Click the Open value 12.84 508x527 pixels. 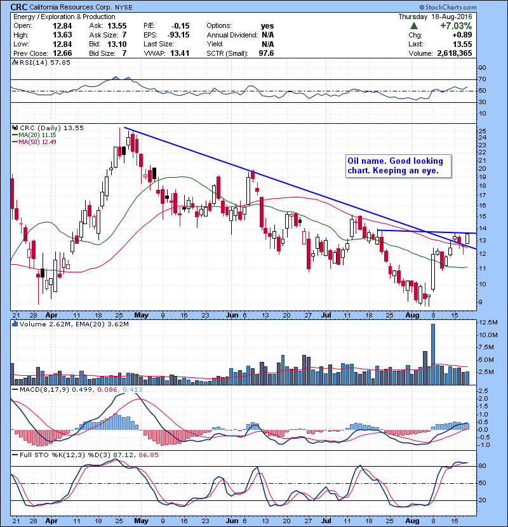(62, 26)
